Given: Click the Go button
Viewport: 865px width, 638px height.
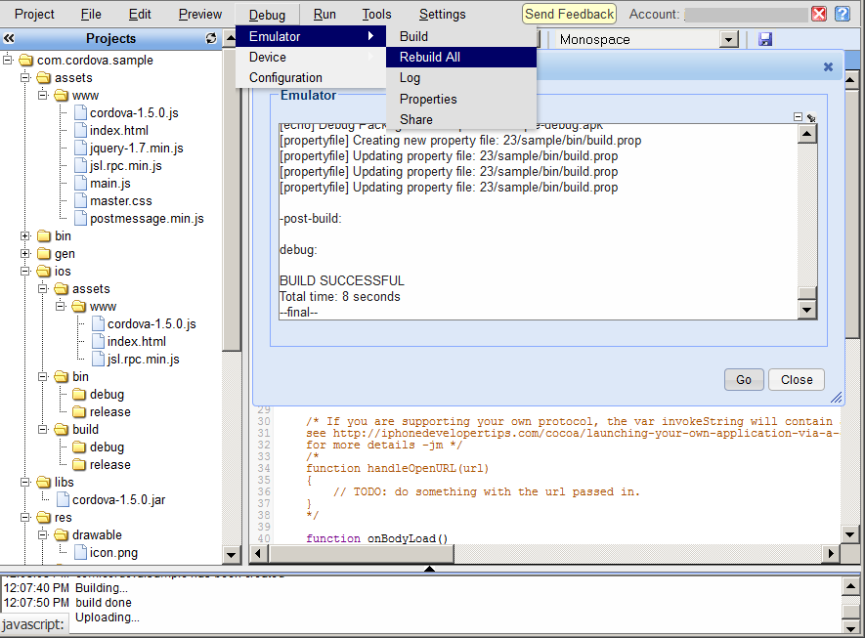Looking at the screenshot, I should [744, 380].
